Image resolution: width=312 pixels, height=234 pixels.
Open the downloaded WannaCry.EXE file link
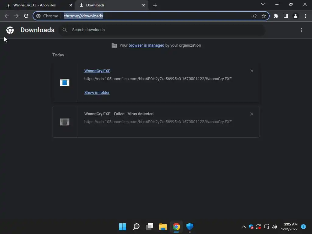point(97,71)
